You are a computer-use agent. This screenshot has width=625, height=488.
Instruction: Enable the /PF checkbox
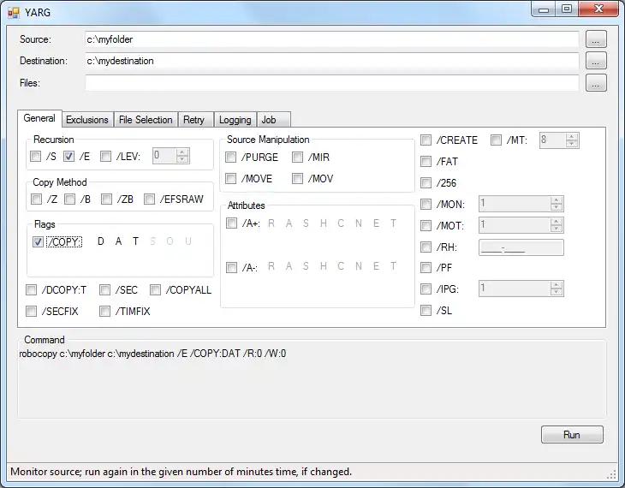426,267
